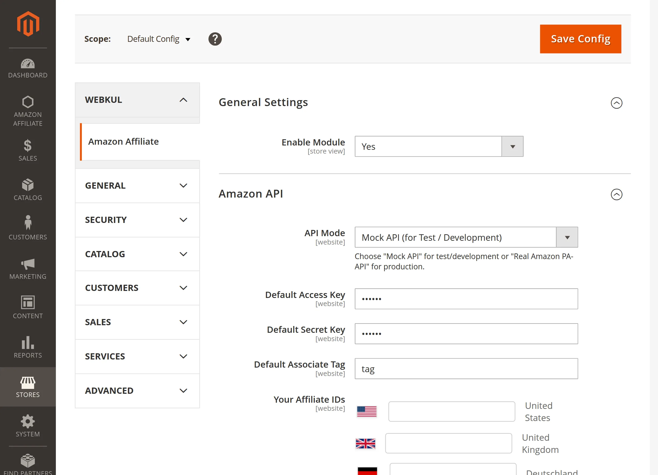Screen dimensions: 658x475
Task: Focus the United States affiliate ID field
Action: click(452, 411)
